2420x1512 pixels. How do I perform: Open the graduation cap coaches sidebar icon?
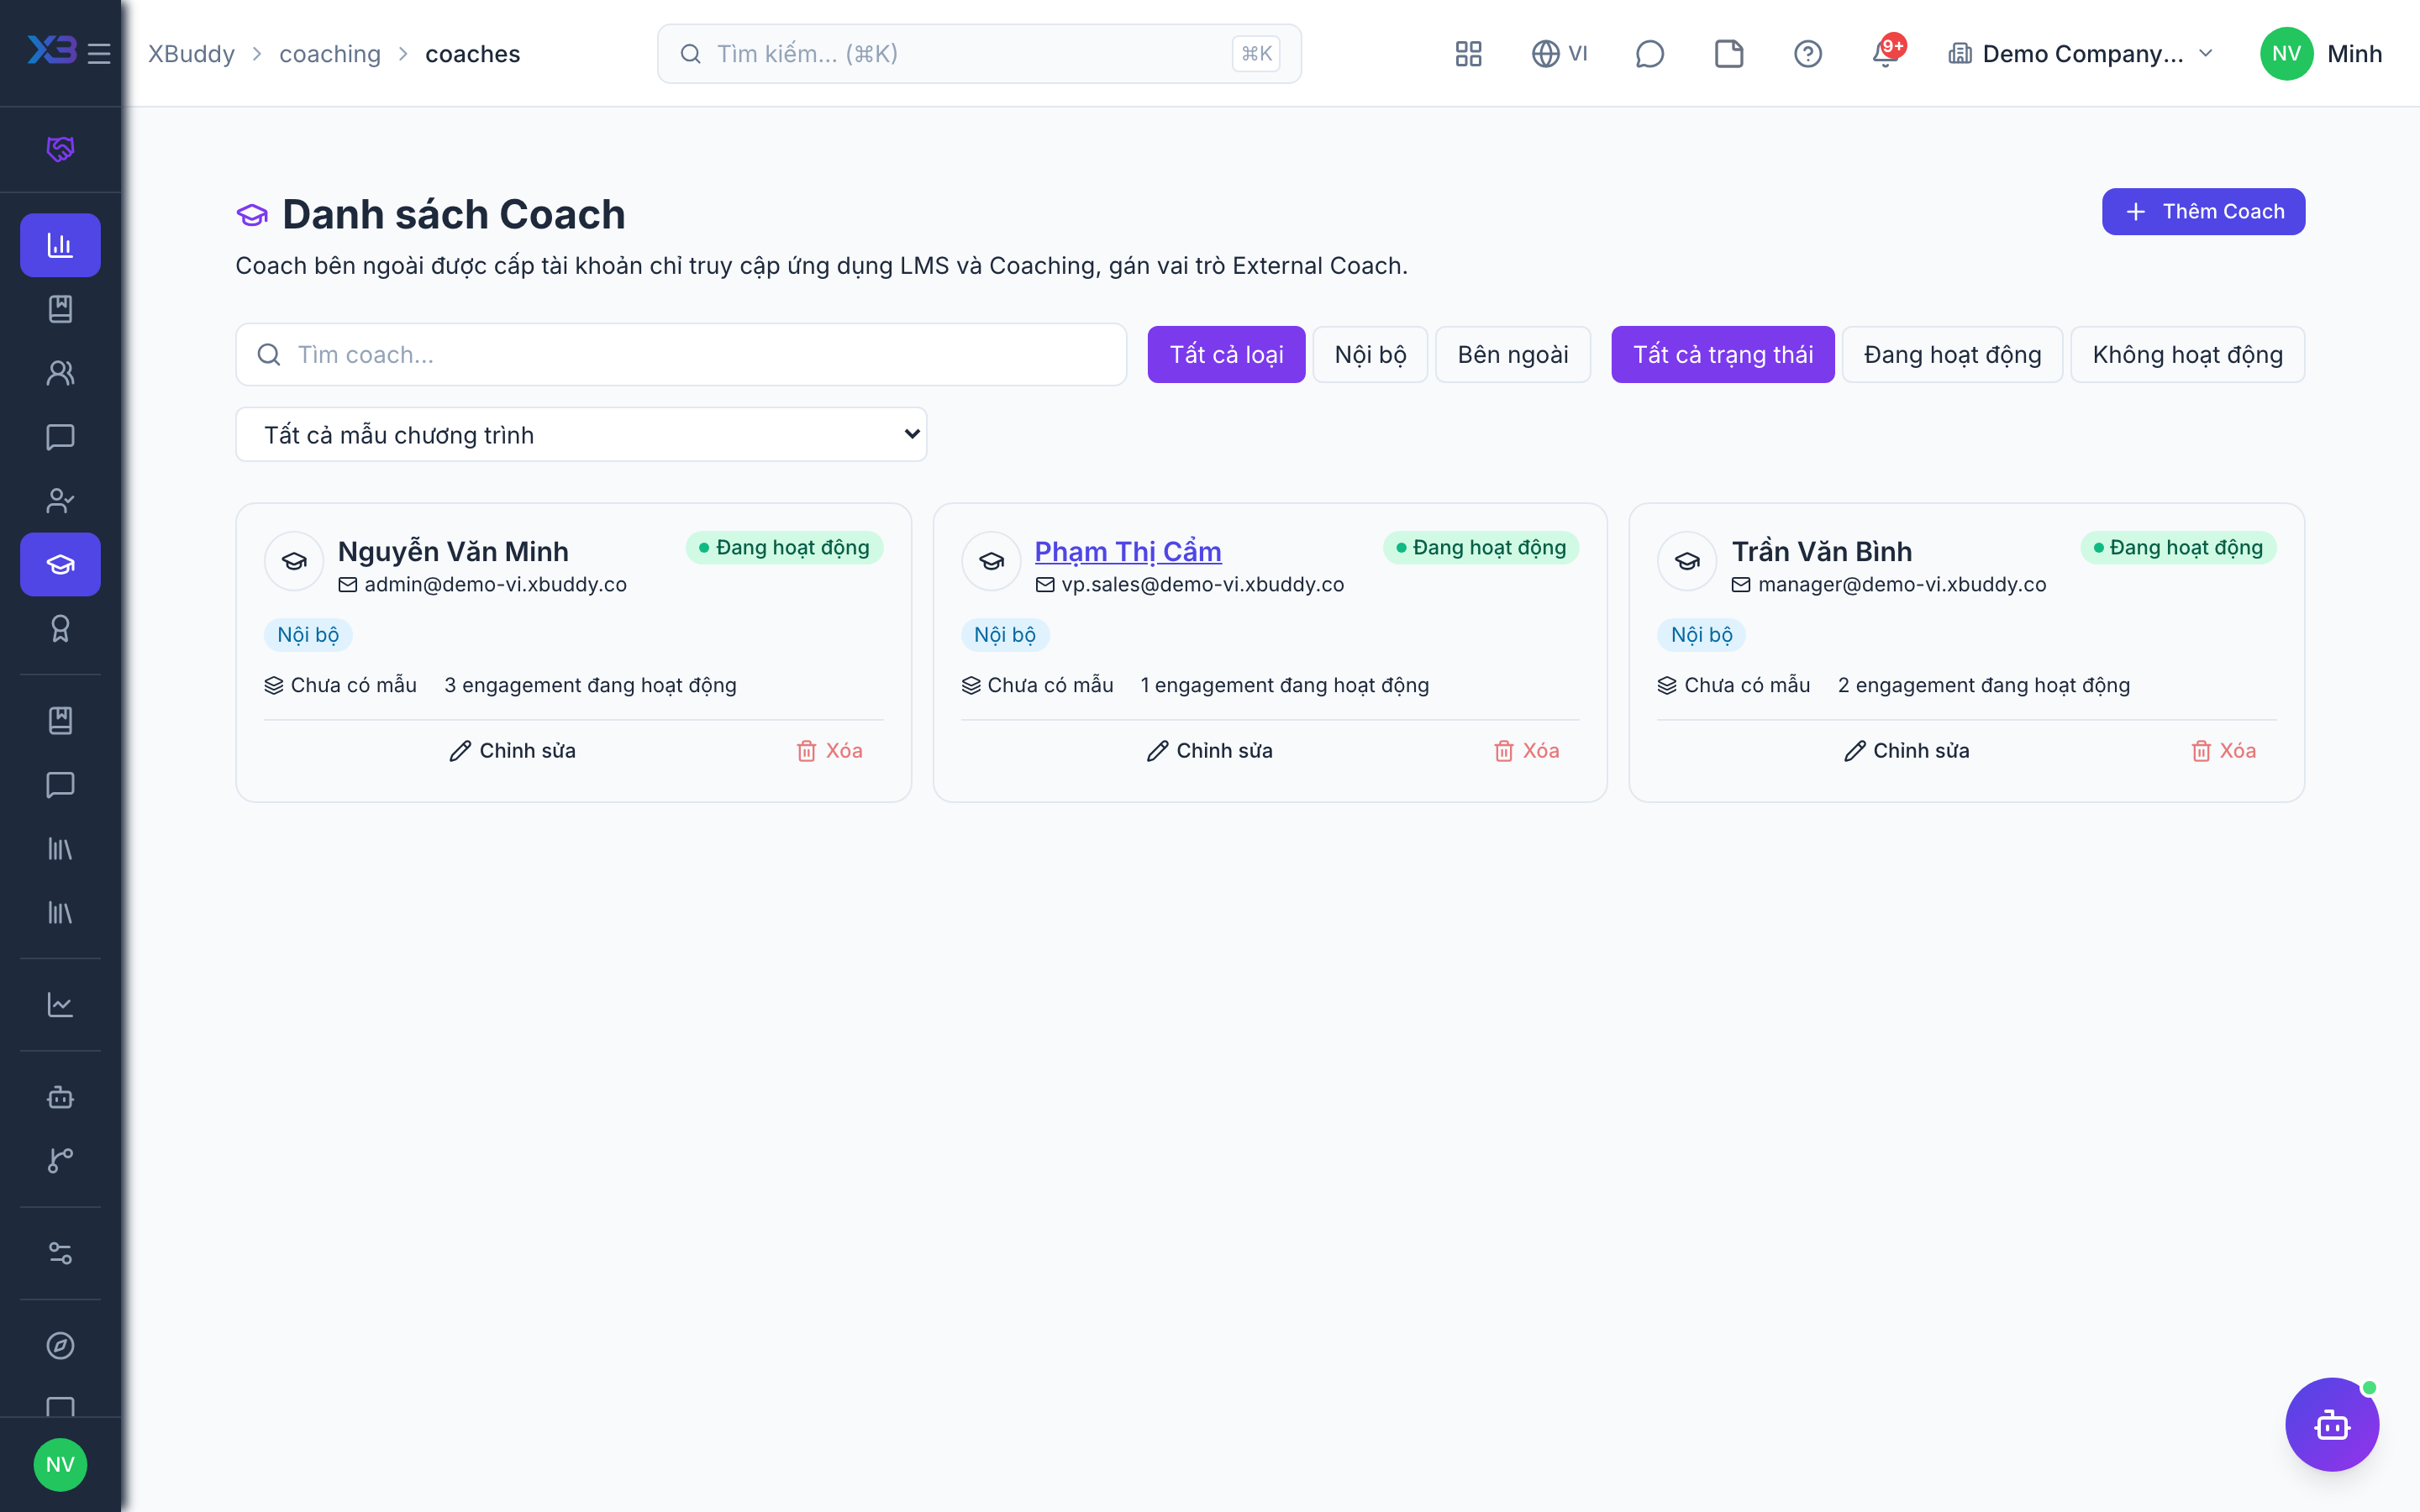(60, 564)
